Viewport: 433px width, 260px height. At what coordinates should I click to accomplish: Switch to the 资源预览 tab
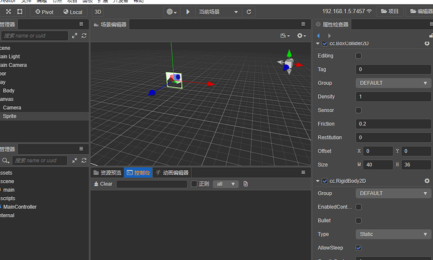107,173
